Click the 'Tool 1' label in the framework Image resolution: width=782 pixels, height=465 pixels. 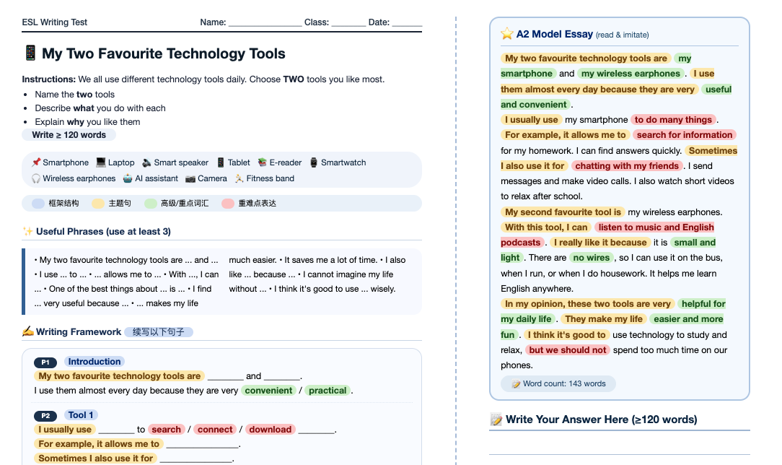tap(81, 415)
